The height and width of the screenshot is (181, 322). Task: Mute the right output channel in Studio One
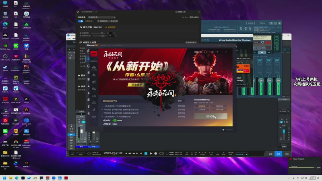[282, 119]
